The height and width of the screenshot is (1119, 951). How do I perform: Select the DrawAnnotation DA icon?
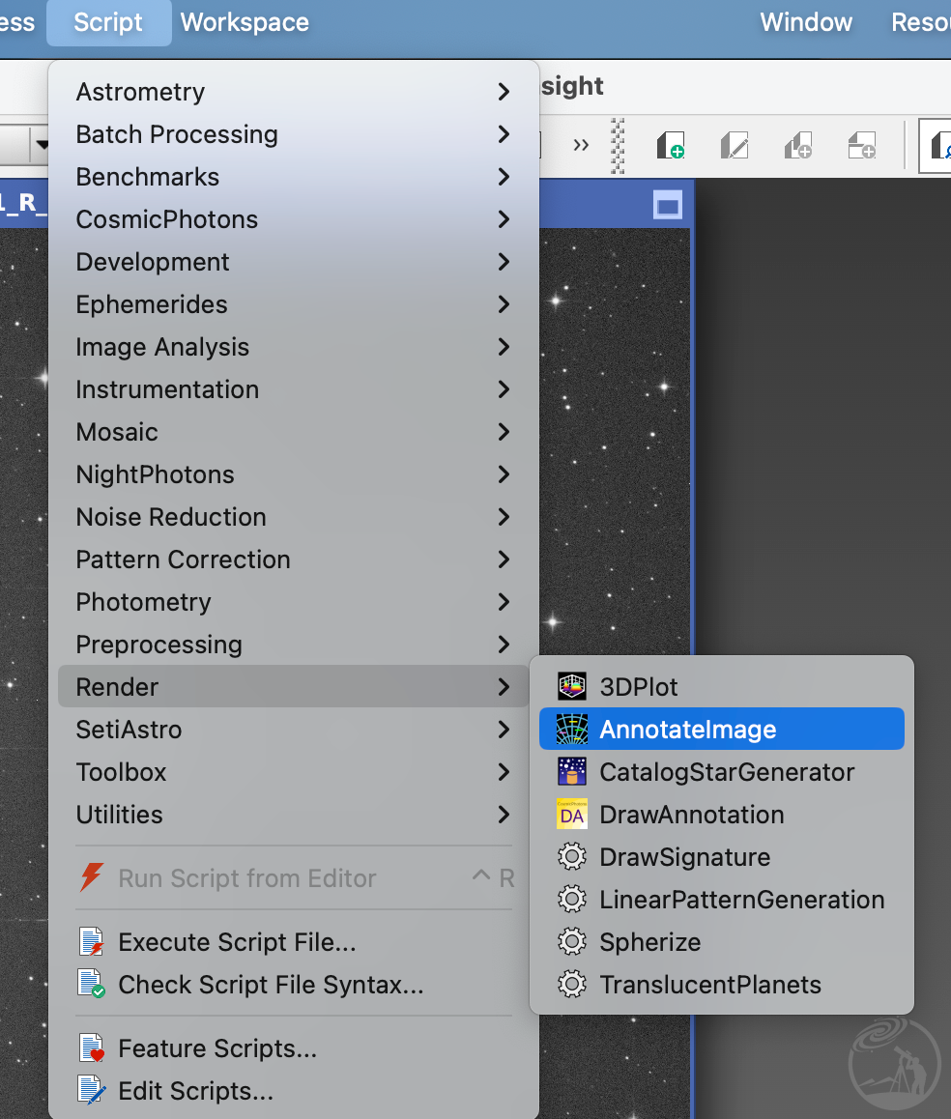(572, 815)
